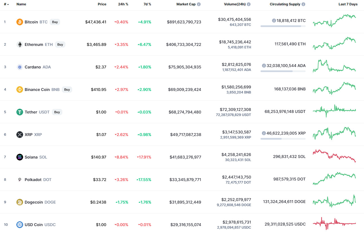Sort by the 24h % column header
This screenshot has width=364, height=232.
[123, 4]
